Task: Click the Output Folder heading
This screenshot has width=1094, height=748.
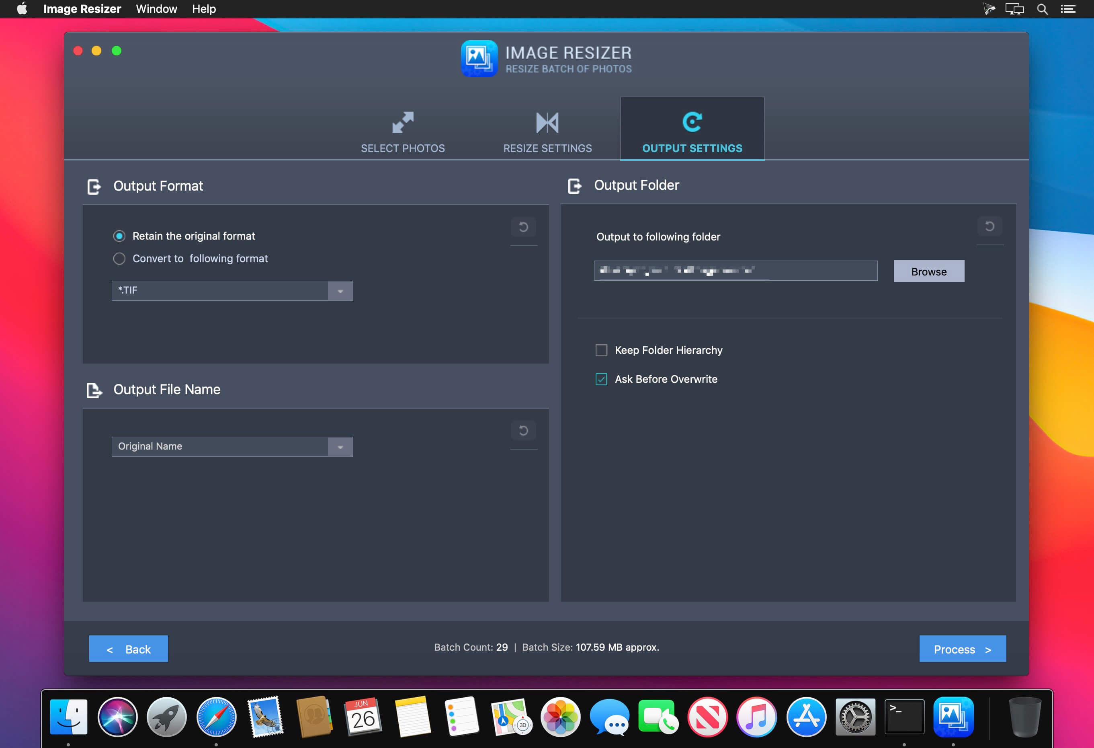Action: click(x=637, y=185)
